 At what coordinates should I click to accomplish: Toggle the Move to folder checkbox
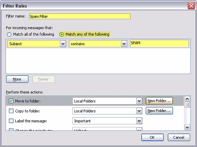(11, 101)
